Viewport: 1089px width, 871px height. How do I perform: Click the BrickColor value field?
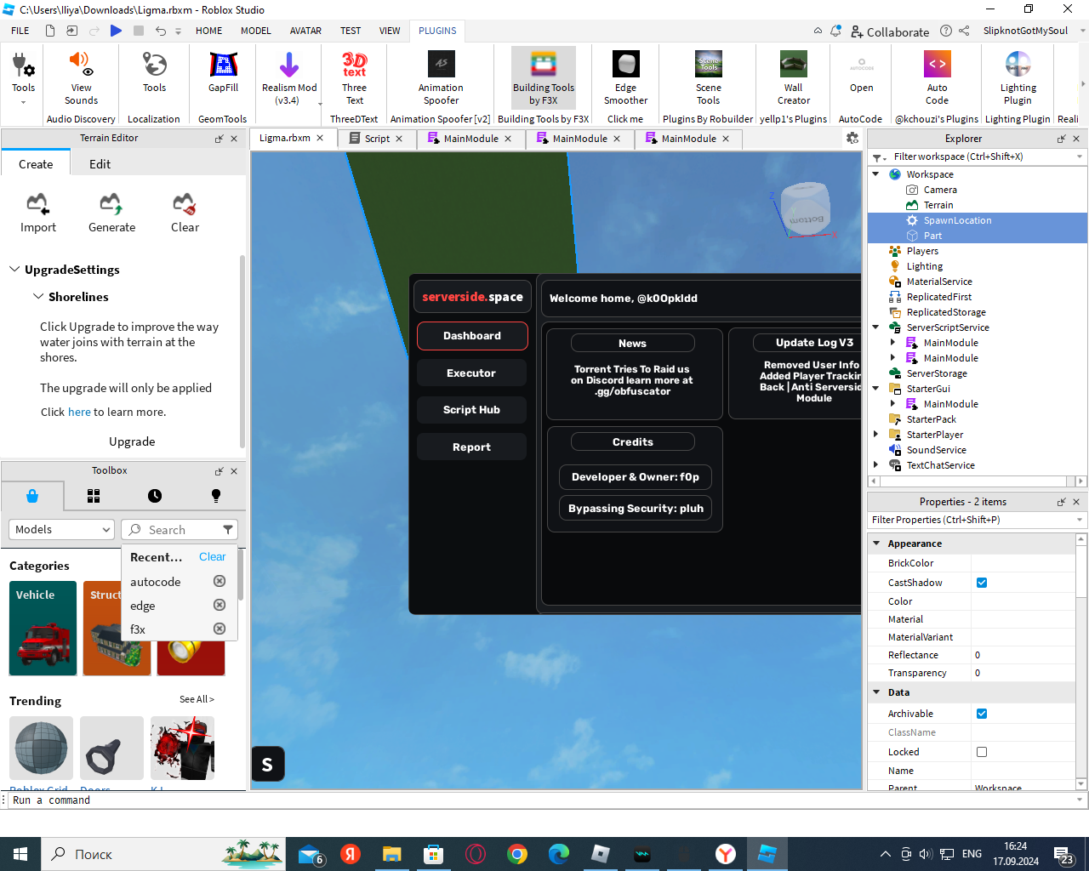[1023, 563]
